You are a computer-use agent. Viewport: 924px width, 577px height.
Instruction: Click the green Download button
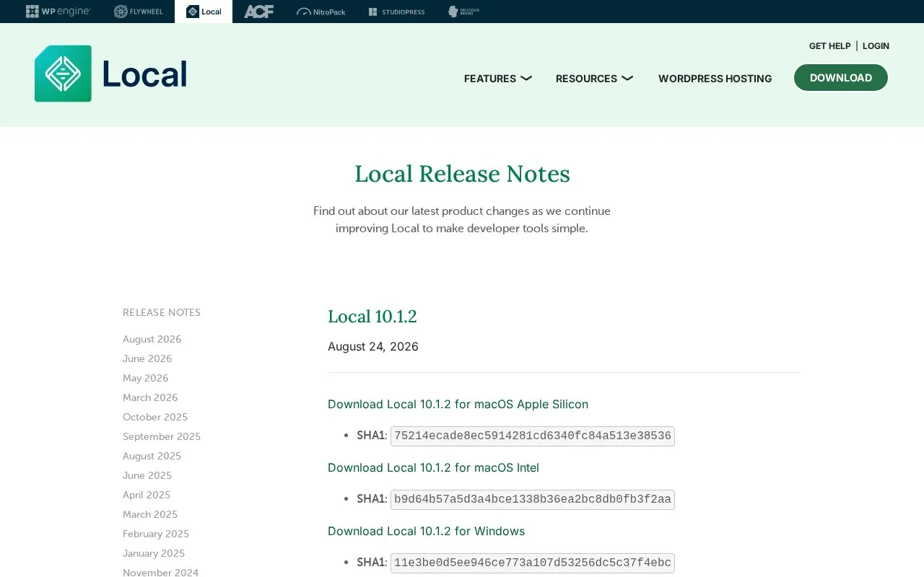(841, 78)
